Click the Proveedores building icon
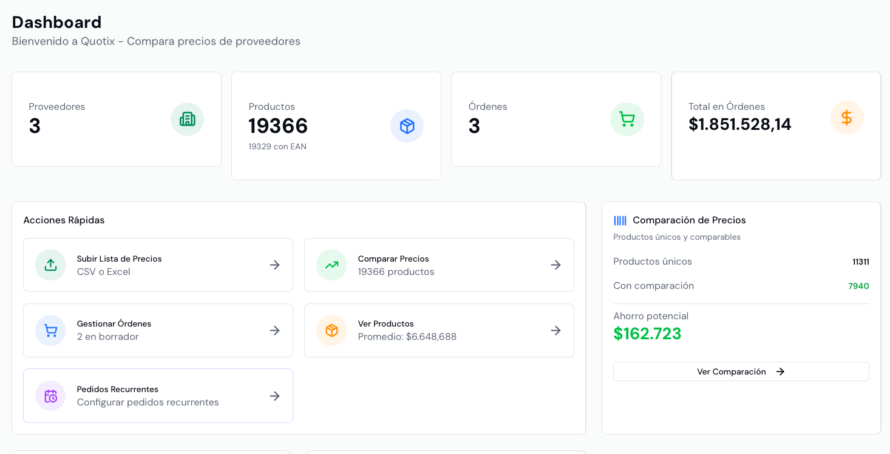This screenshot has height=454, width=890. pos(187,119)
